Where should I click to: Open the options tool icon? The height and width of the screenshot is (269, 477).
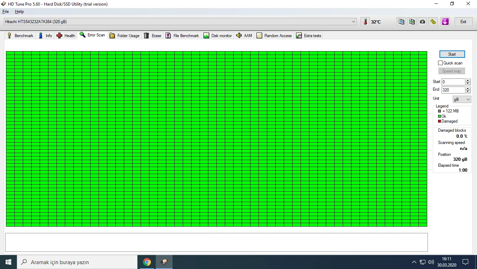point(433,22)
